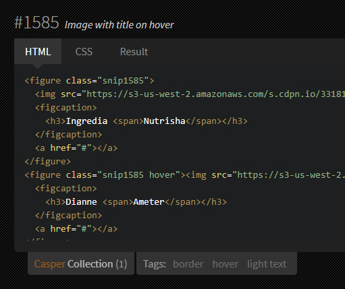345x289 pixels.
Task: Click the figure class="snip1585" opening line
Action: click(x=89, y=81)
